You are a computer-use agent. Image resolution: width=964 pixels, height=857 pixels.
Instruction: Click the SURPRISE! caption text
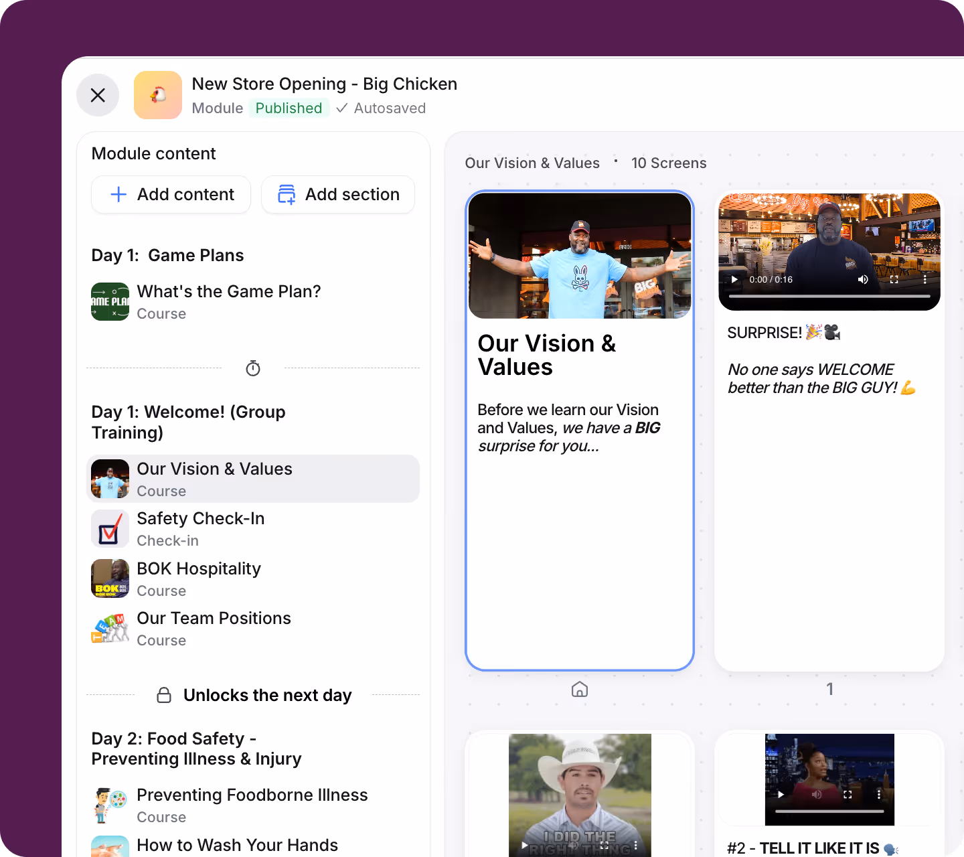pyautogui.click(x=784, y=333)
